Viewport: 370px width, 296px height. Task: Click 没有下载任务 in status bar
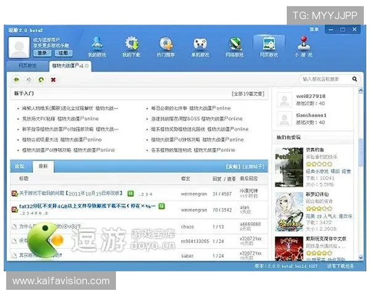coord(340,266)
